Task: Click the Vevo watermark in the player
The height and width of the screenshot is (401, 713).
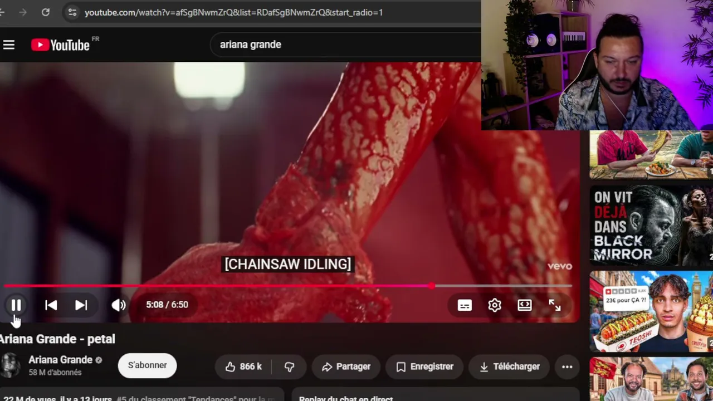Action: [560, 266]
